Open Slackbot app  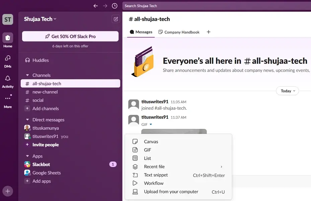[x=70, y=164]
